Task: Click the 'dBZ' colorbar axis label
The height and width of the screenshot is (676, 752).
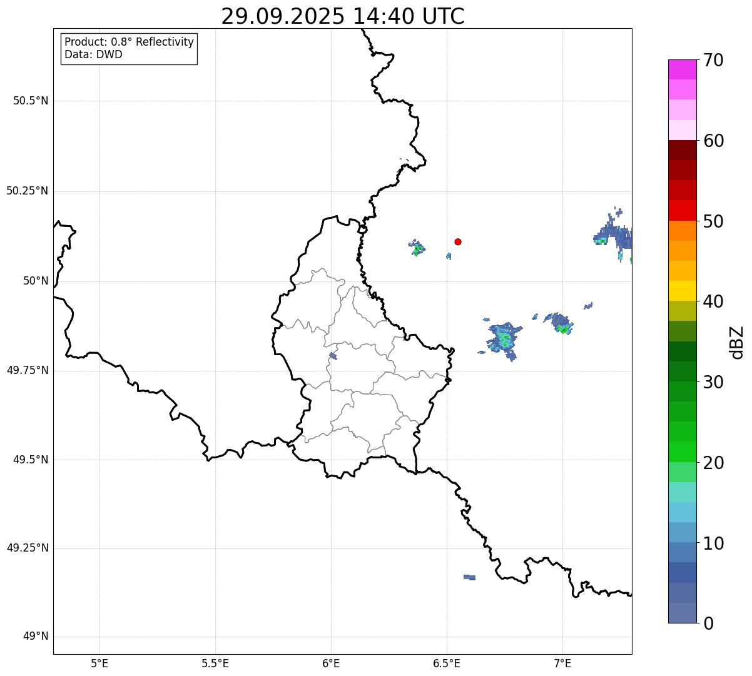Action: click(x=737, y=341)
